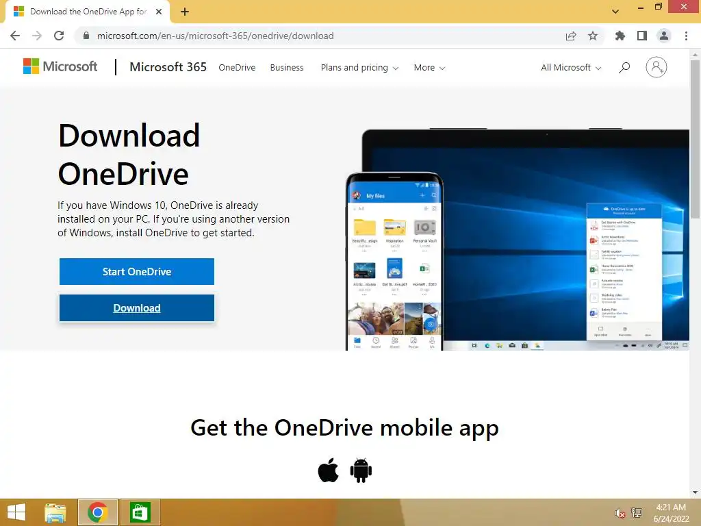701x526 pixels.
Task: Click the blue Download button
Action: coord(137,308)
